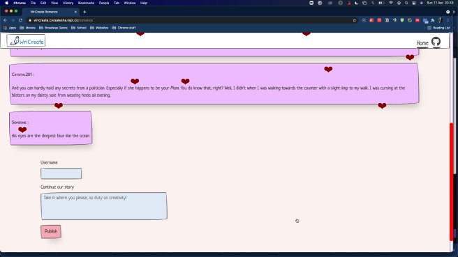Screen dimensions: 458x257
Task: Open the Edit menu
Action: click(x=43, y=3)
